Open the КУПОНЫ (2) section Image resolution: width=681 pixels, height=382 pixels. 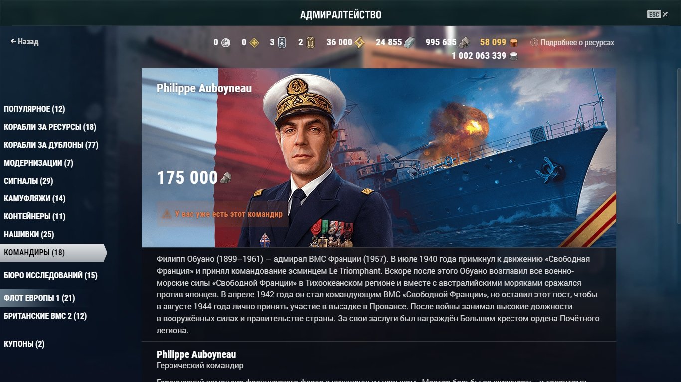coord(24,344)
